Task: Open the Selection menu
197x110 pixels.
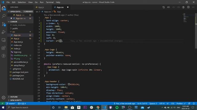Action: coord(22,2)
